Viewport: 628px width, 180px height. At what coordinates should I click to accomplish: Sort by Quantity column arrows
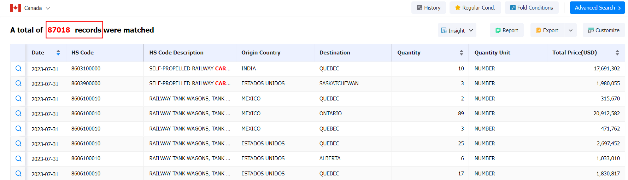461,53
